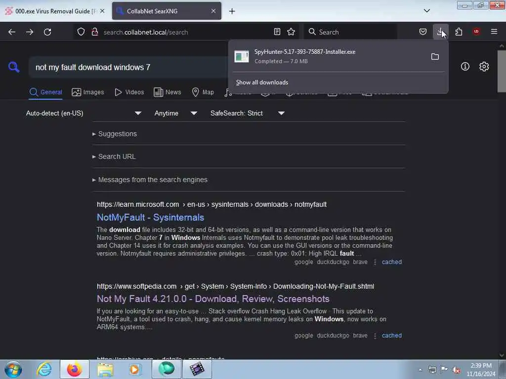Open the Windows Start menu

[13, 369]
